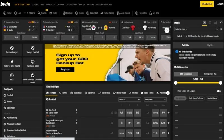Open the Home nav icon
The width and height of the screenshot is (224, 140).
(x=5, y=13)
